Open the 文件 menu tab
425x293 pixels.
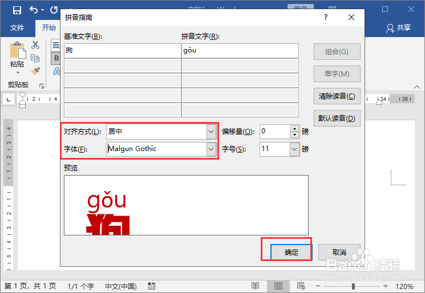point(17,27)
